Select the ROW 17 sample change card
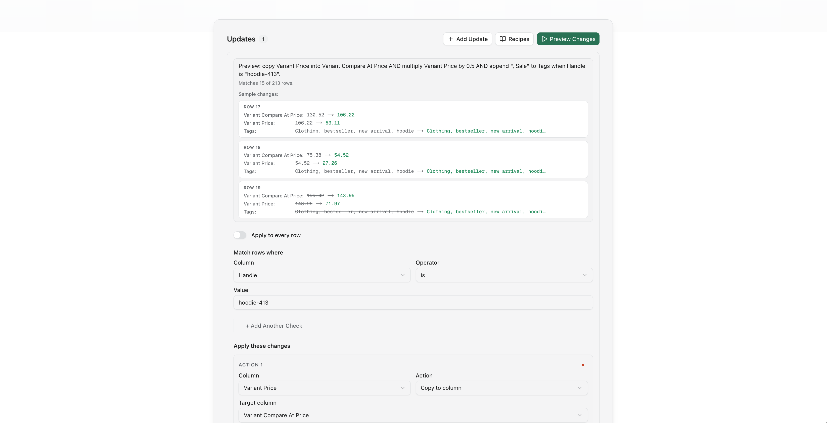 coord(413,119)
